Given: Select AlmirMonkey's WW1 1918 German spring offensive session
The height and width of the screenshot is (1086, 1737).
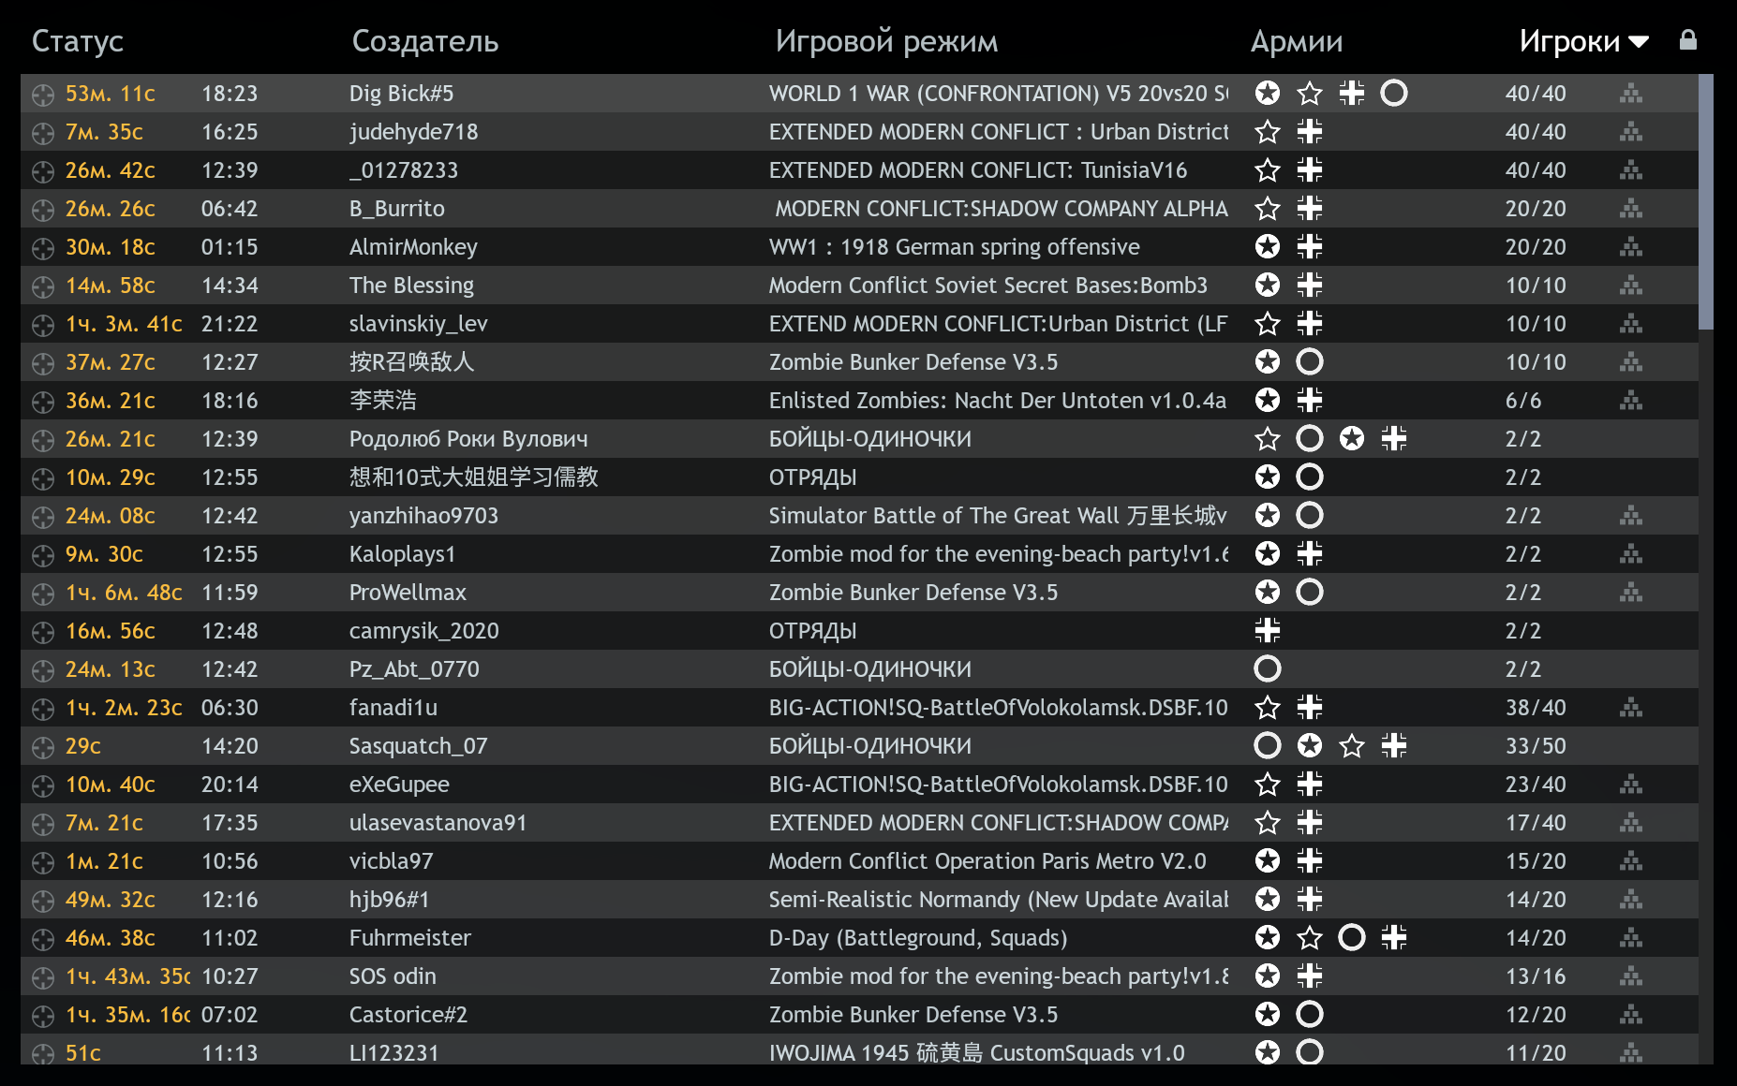Looking at the screenshot, I should [954, 247].
